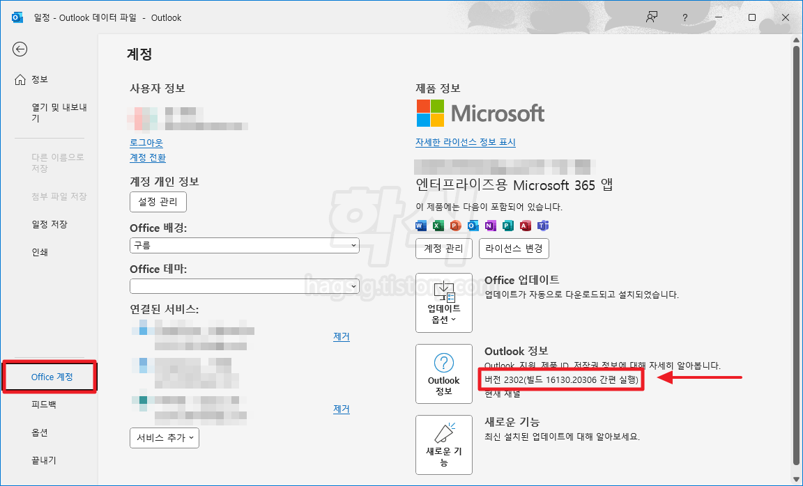
Task: Click the 계정 관리 button
Action: 443,249
